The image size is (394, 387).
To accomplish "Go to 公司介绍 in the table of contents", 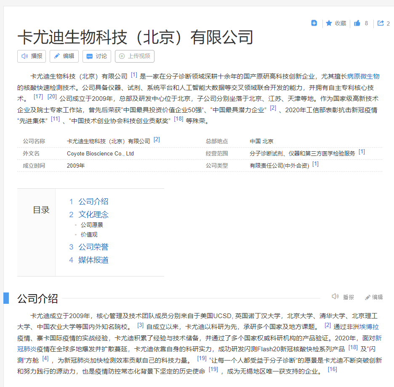I will click(x=93, y=202).
